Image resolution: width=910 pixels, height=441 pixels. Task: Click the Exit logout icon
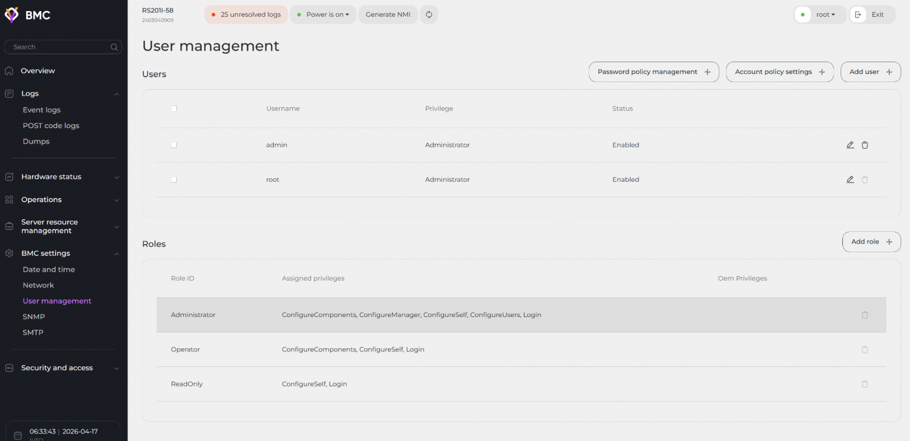tap(857, 15)
